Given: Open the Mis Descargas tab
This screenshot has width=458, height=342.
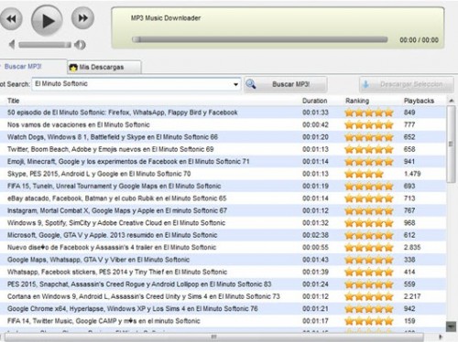Looking at the screenshot, I should (104, 67).
